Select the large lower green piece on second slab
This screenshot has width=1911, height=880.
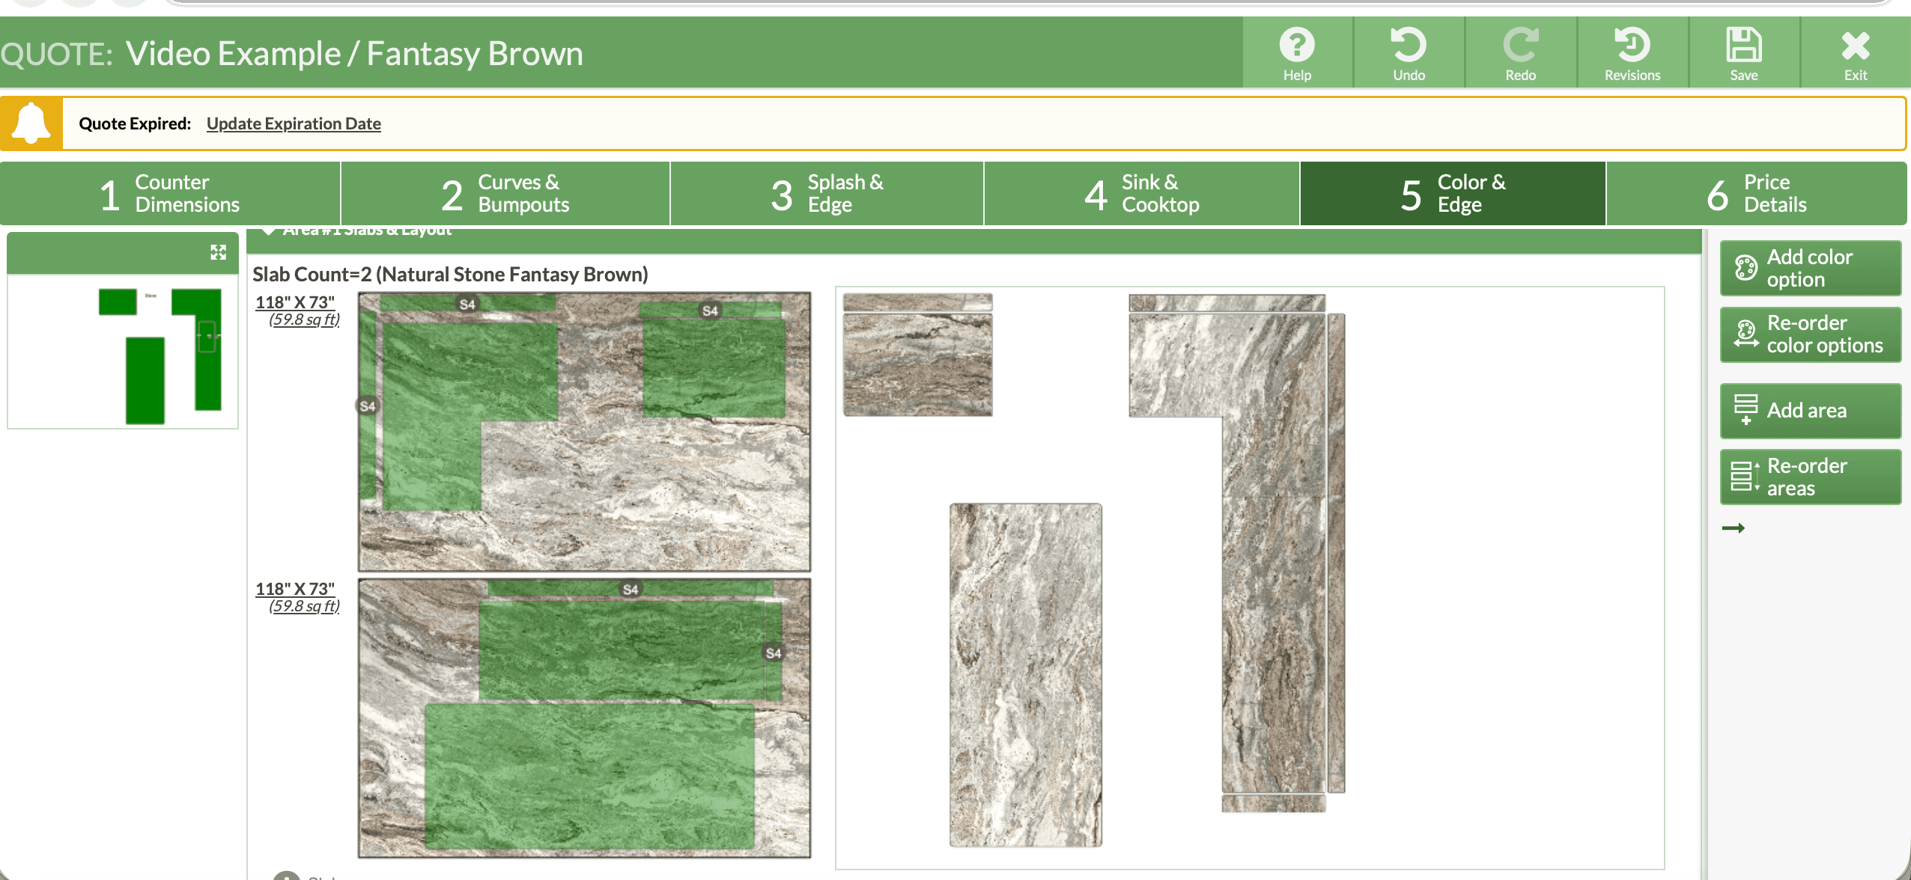coord(590,776)
